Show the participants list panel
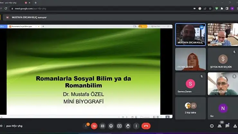 coord(219,126)
